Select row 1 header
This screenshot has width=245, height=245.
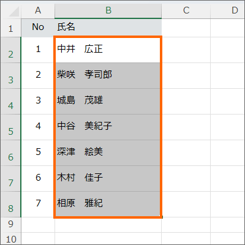10,28
